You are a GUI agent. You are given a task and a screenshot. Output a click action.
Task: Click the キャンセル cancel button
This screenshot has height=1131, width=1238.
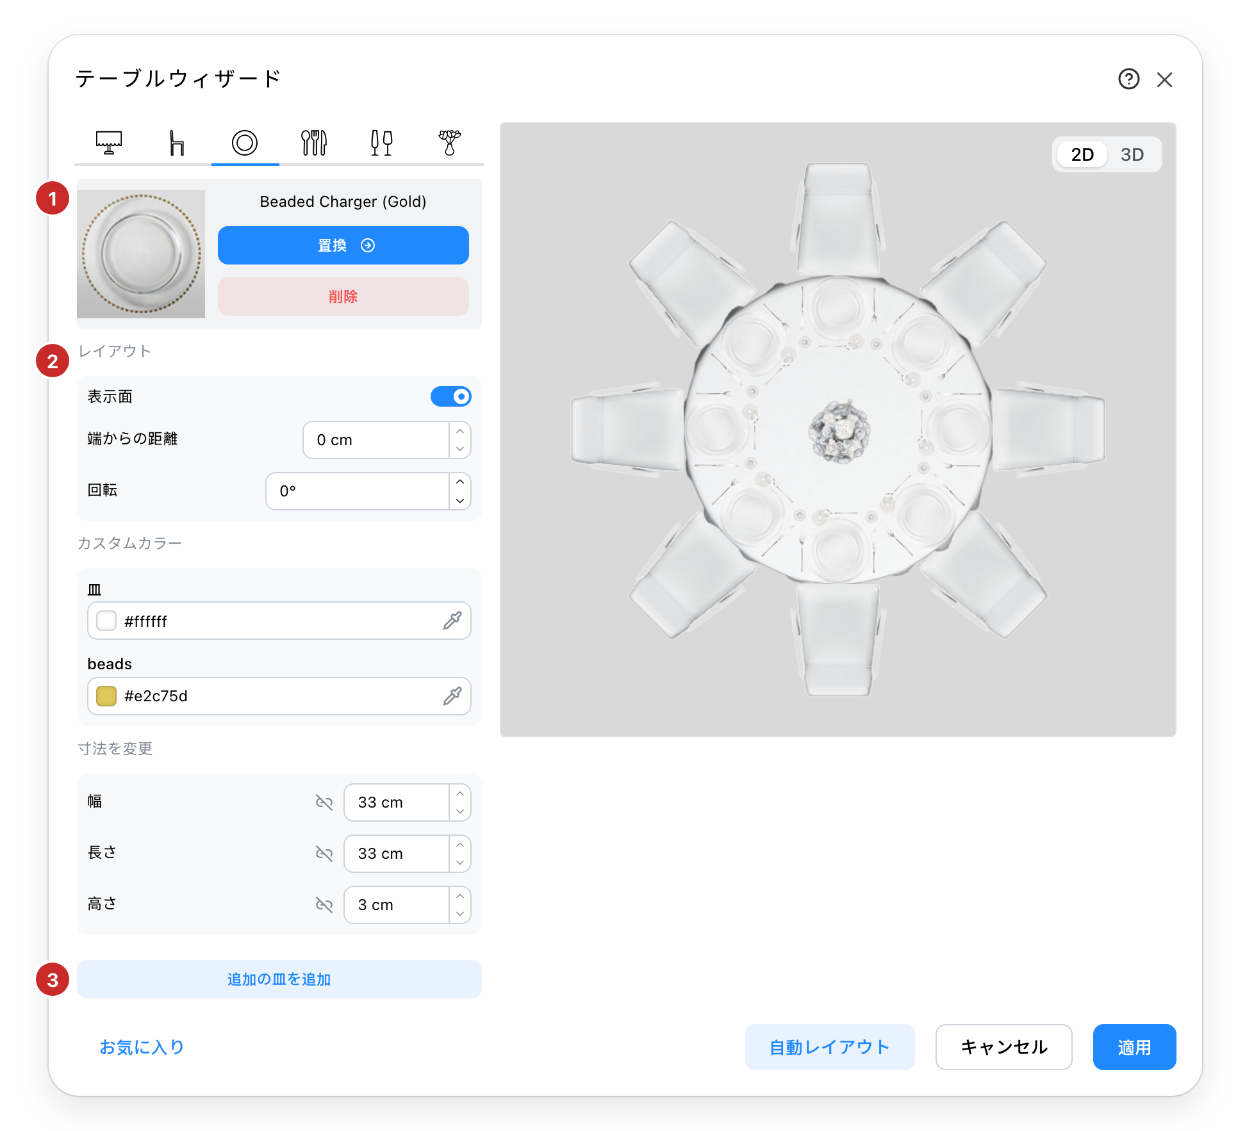pos(1004,1047)
